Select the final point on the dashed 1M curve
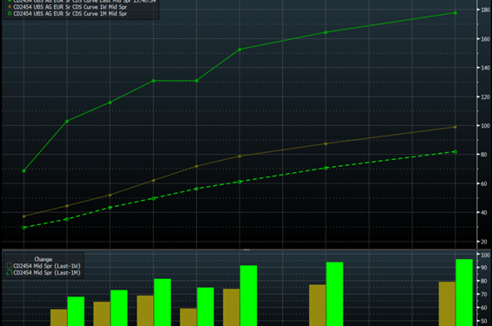The width and height of the screenshot is (492, 326). coord(455,152)
